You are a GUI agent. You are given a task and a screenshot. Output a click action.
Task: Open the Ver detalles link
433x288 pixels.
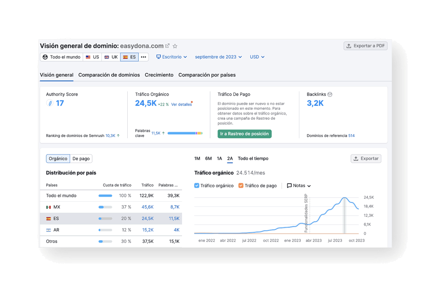click(x=181, y=104)
